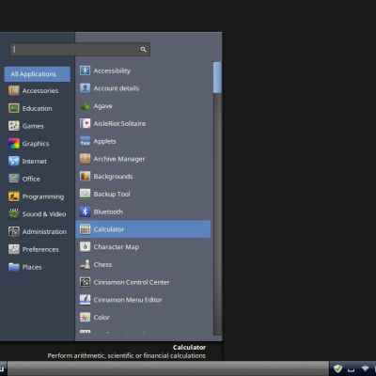The width and height of the screenshot is (376, 376).
Task: Click 'Backup Tool' text entry
Action: point(112,194)
